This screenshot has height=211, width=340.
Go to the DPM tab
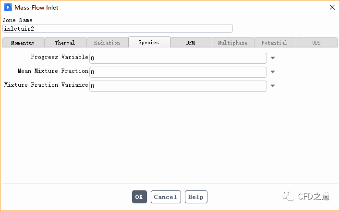[x=191, y=43]
